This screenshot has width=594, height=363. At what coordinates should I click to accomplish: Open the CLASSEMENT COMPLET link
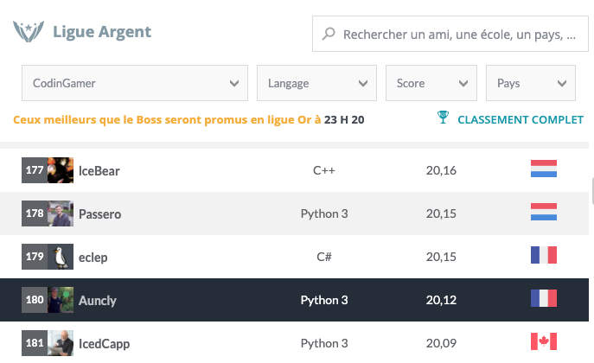click(521, 119)
